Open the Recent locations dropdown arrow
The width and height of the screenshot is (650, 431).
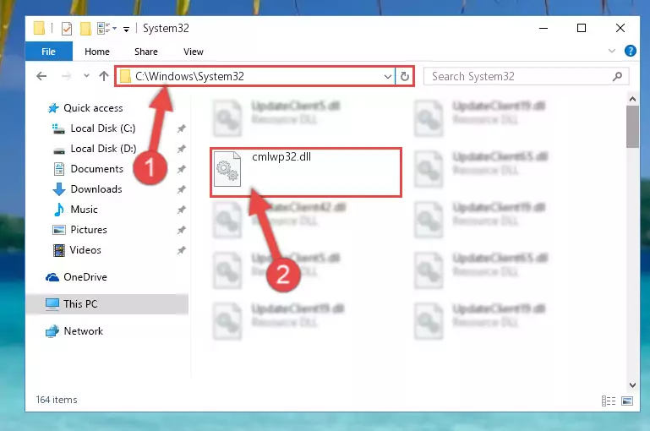pyautogui.click(x=86, y=76)
